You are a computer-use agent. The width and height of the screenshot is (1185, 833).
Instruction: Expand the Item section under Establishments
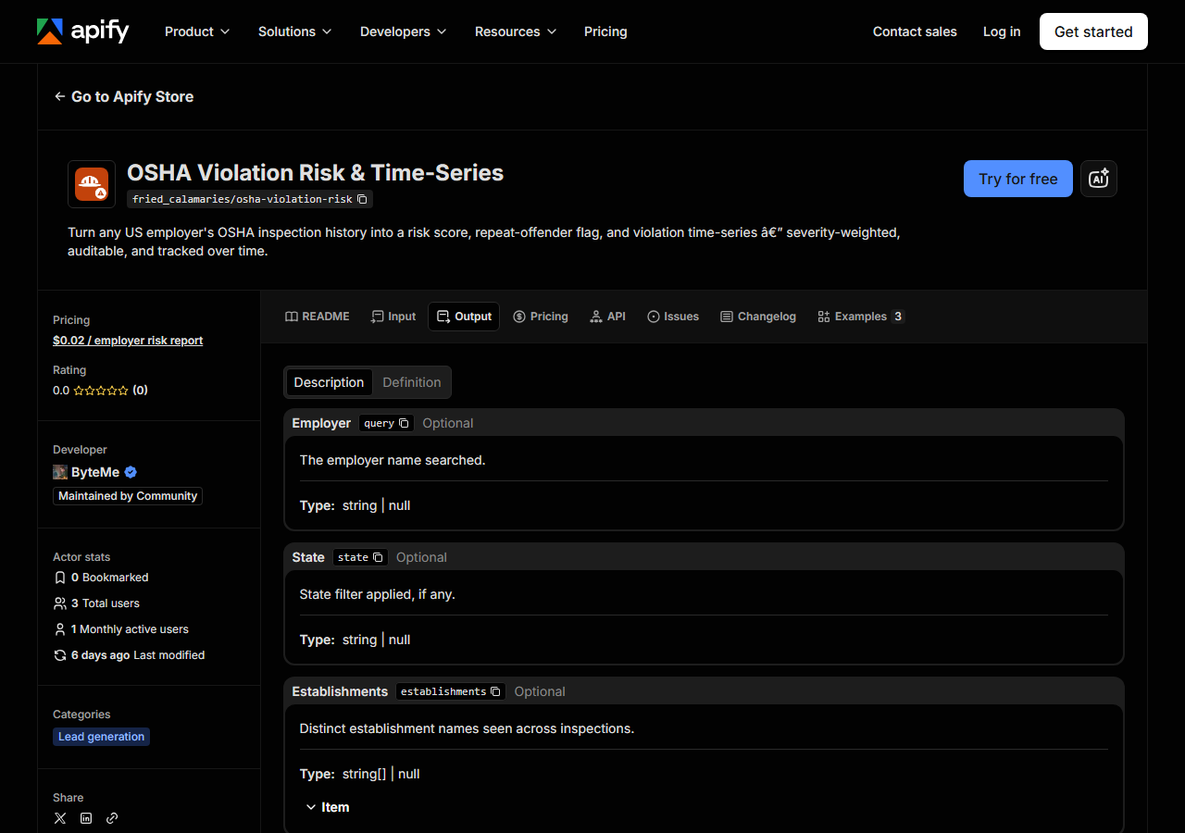(327, 807)
